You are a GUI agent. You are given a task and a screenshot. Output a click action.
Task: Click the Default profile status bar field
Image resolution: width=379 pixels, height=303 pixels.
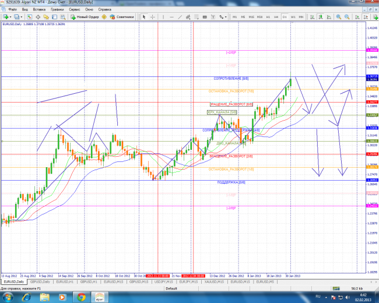tap(171, 288)
